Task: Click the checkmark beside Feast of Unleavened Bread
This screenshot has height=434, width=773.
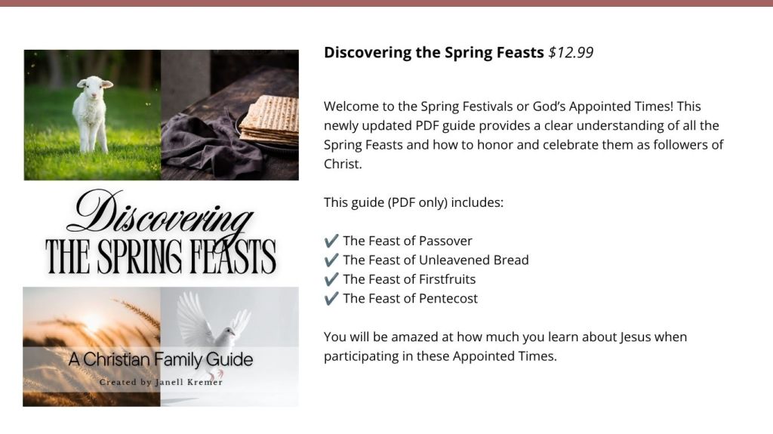Action: point(331,260)
